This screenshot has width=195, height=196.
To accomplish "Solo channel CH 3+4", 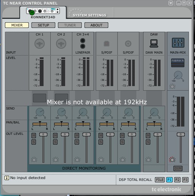I will coord(77,142).
